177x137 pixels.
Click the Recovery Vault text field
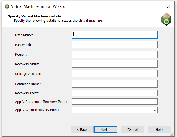[x=115, y=64]
